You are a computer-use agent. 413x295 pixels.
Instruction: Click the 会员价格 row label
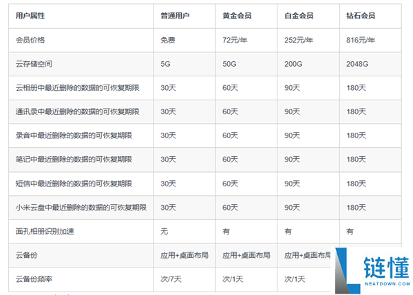30,40
